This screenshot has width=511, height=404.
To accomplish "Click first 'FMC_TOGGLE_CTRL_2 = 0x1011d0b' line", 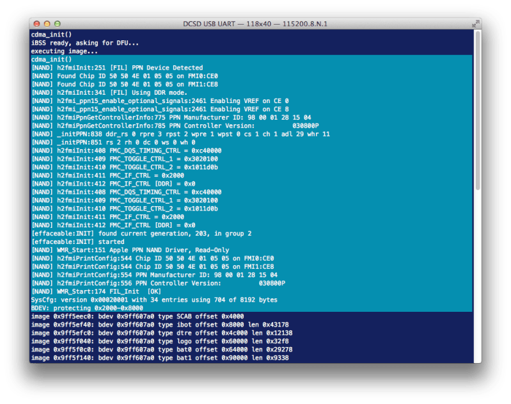I will coord(125,167).
